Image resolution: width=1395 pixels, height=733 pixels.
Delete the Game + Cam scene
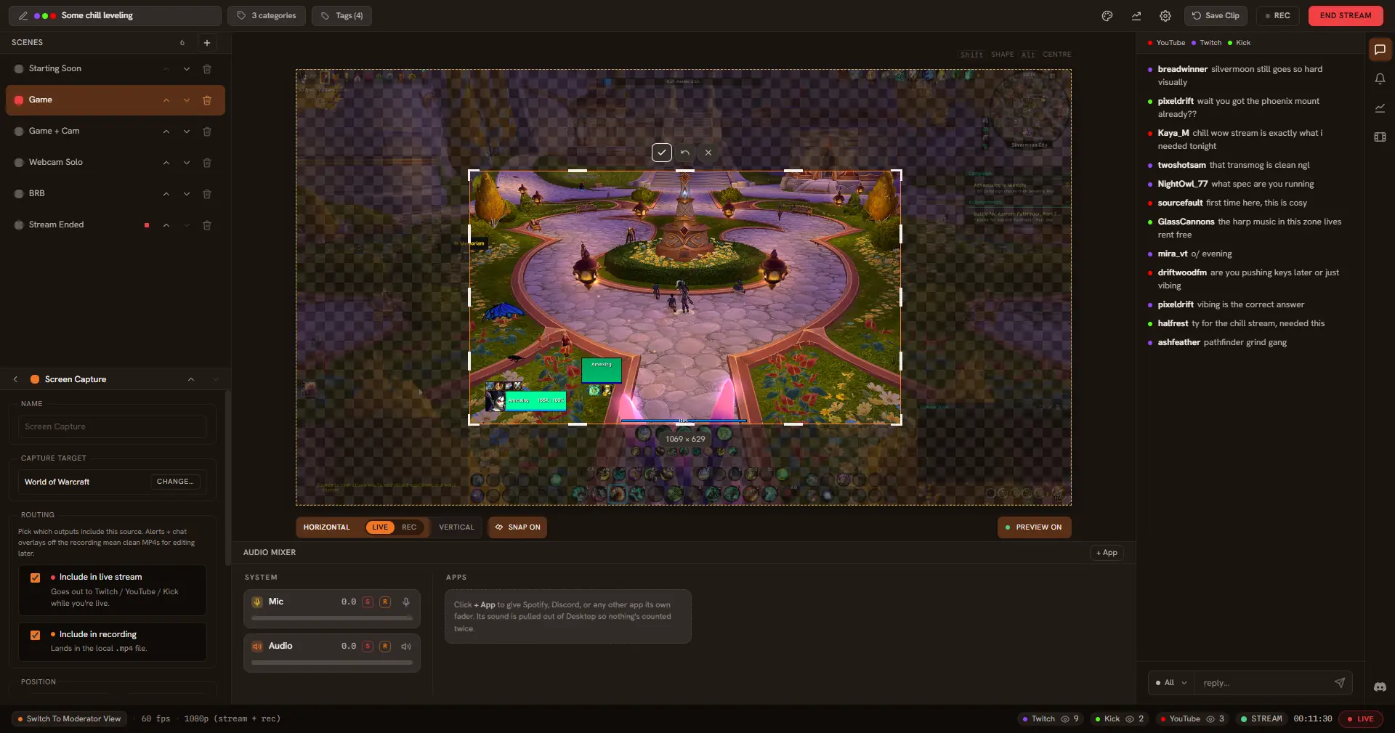pyautogui.click(x=207, y=131)
